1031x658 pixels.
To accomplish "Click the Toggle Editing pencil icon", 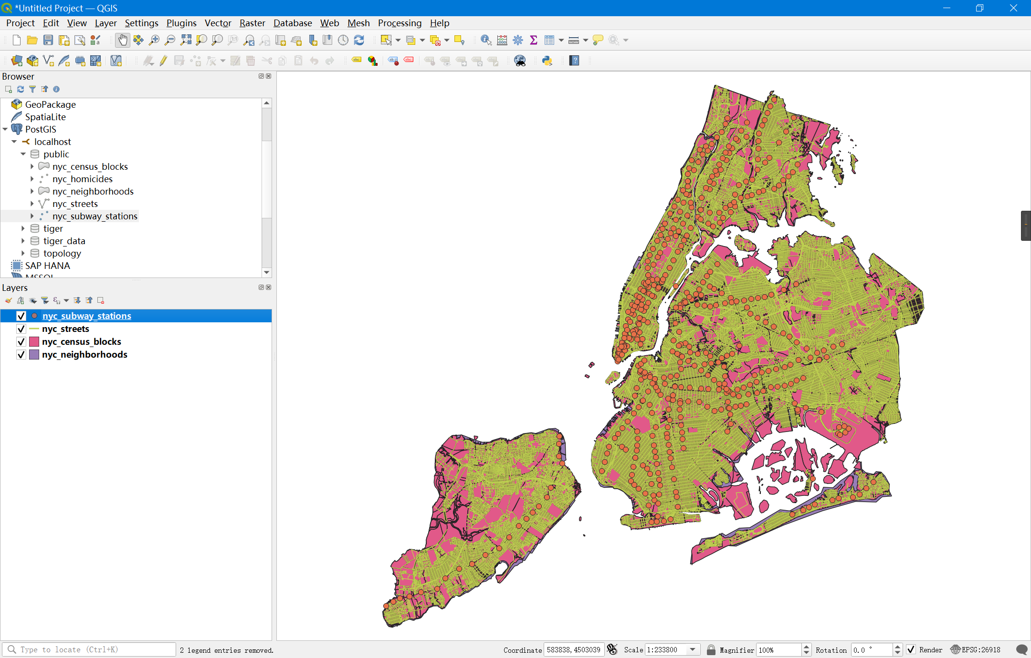I will point(164,61).
